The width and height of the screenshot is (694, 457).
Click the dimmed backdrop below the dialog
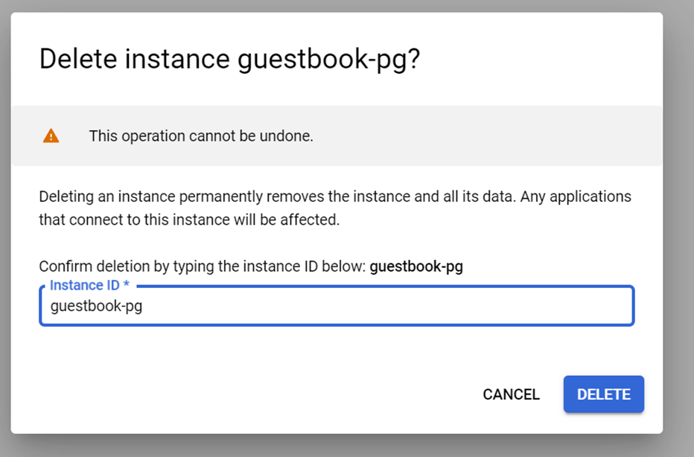pyautogui.click(x=335, y=446)
